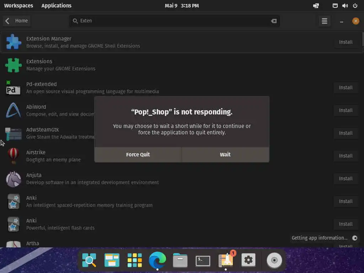Click the green Extensions puzzle icon
The height and width of the screenshot is (273, 364).
pos(14,65)
